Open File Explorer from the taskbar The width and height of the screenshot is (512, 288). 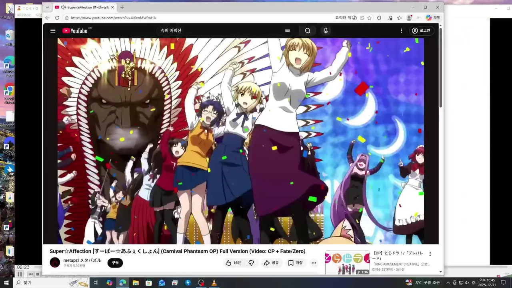tap(136, 283)
